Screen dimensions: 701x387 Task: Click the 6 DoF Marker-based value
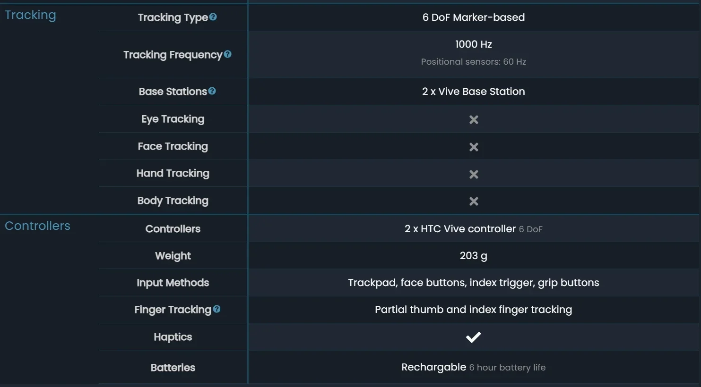coord(473,17)
